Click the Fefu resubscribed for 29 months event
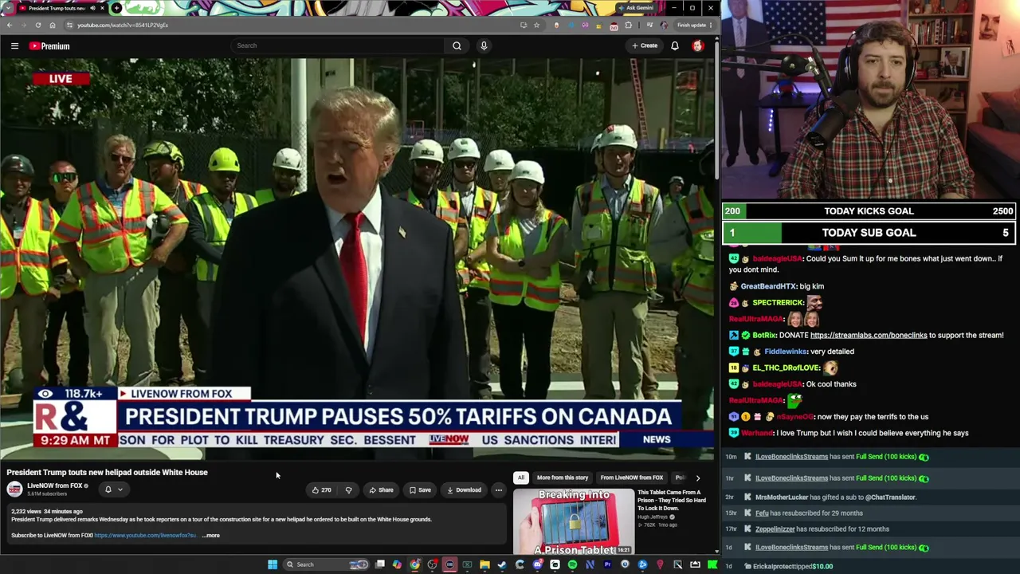 869,513
